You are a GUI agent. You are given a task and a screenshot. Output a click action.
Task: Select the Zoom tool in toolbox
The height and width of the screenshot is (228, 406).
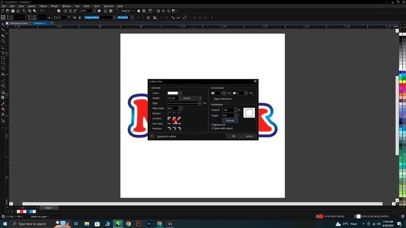[x=3, y=41]
